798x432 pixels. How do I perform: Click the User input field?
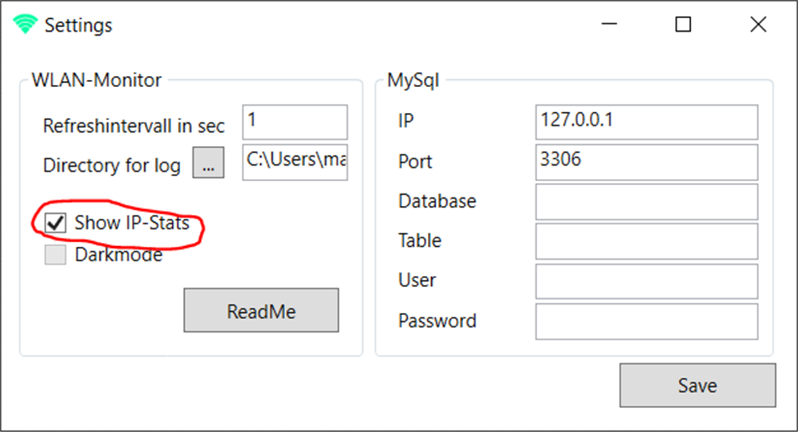coord(646,281)
